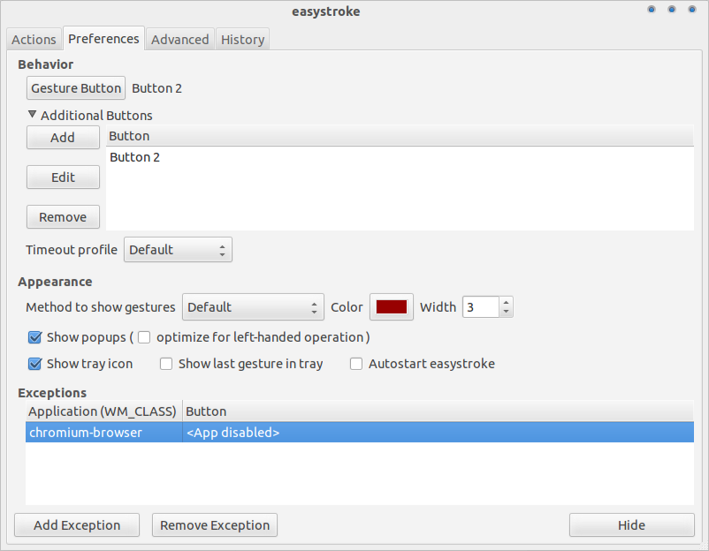Screen dimensions: 709x551
Task: Decrease the gesture Width value with down arrow
Action: coord(506,312)
